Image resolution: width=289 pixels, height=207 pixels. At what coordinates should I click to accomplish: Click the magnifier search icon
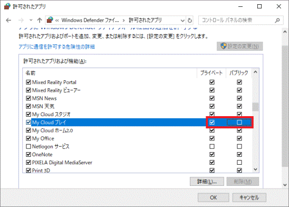[277, 20]
